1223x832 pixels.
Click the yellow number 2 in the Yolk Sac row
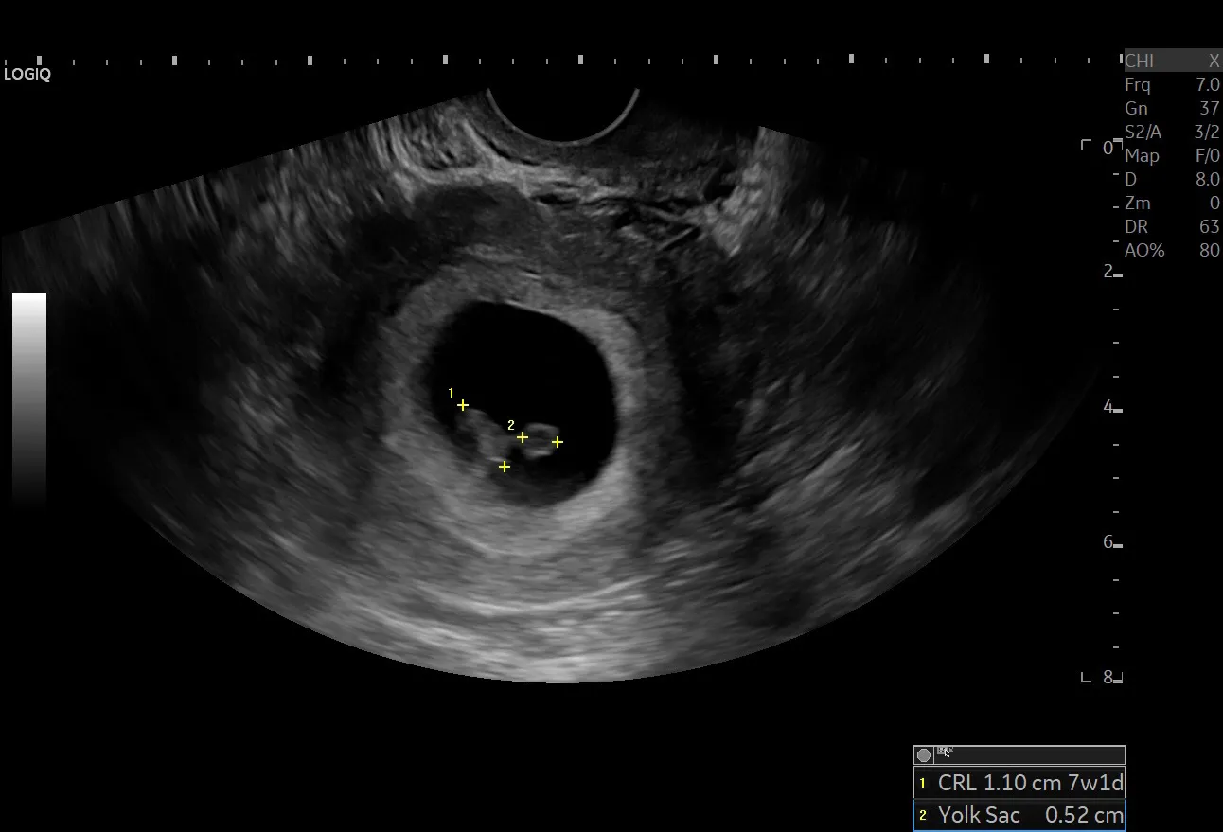pyautogui.click(x=923, y=815)
